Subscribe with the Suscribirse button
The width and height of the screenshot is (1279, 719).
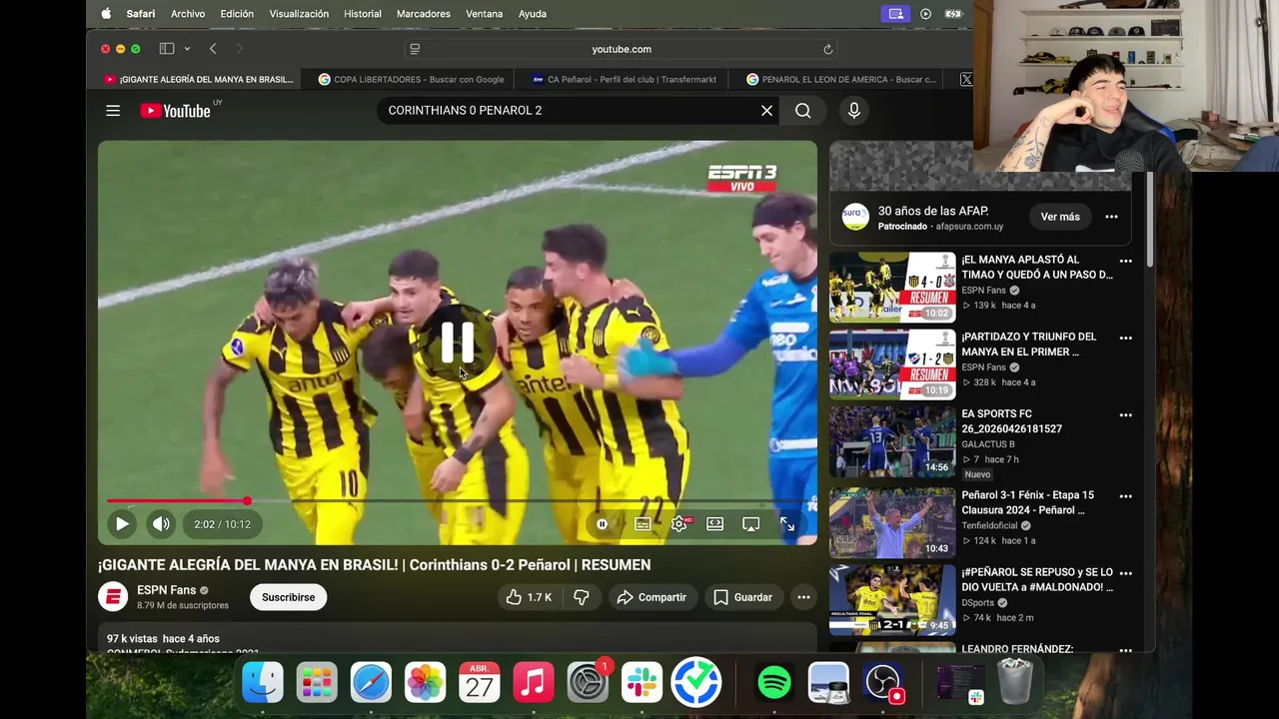288,597
